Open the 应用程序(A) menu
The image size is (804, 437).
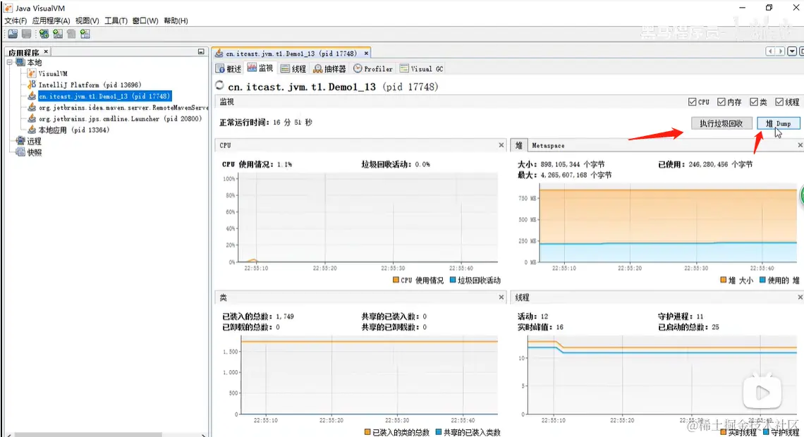(x=51, y=20)
